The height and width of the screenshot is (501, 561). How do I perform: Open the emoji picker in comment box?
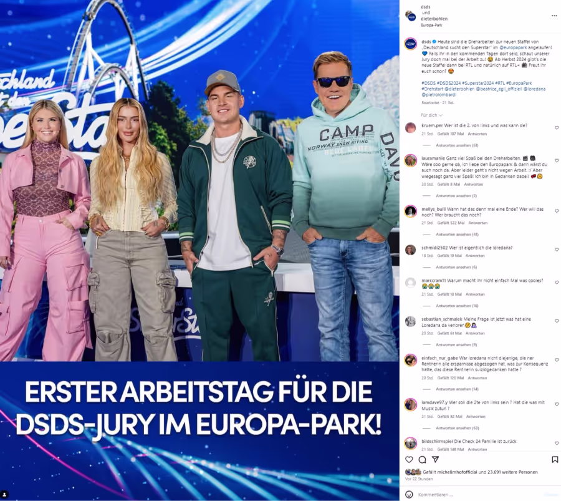409,495
